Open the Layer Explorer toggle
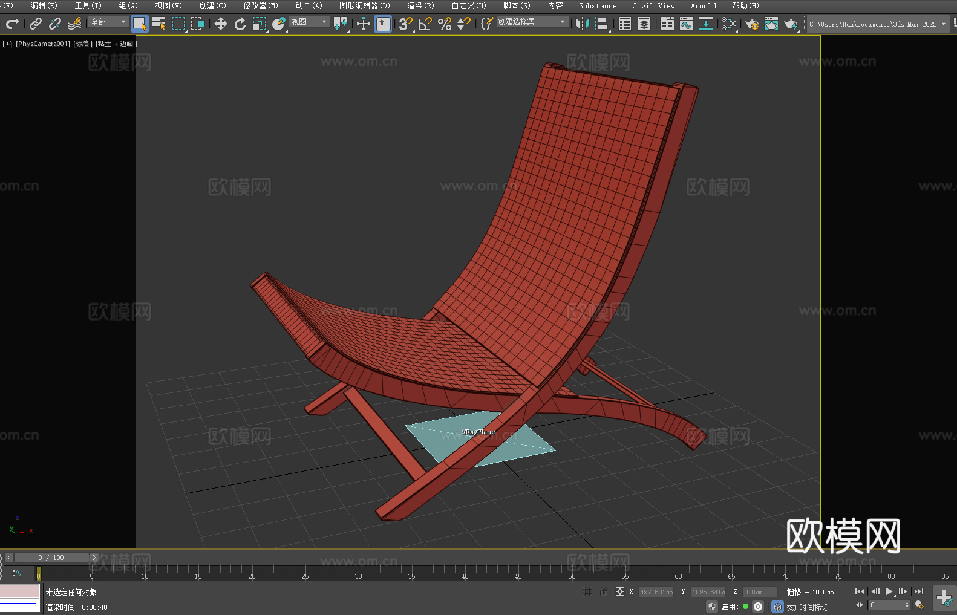This screenshot has width=957, height=615. 644,24
